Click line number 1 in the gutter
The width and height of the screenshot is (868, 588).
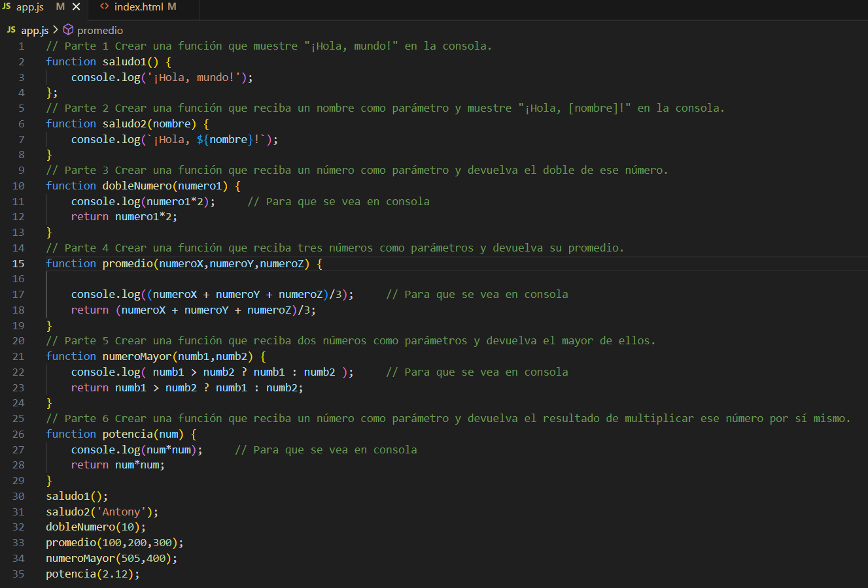coord(22,46)
